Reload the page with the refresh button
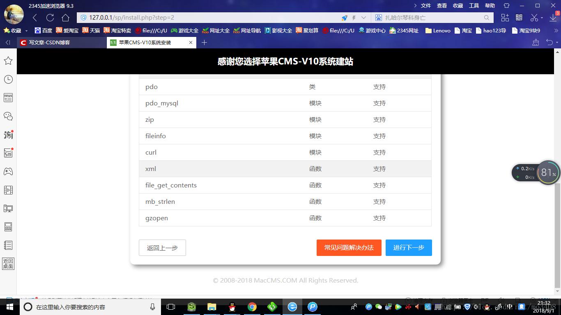This screenshot has height=315, width=561. pos(50,18)
